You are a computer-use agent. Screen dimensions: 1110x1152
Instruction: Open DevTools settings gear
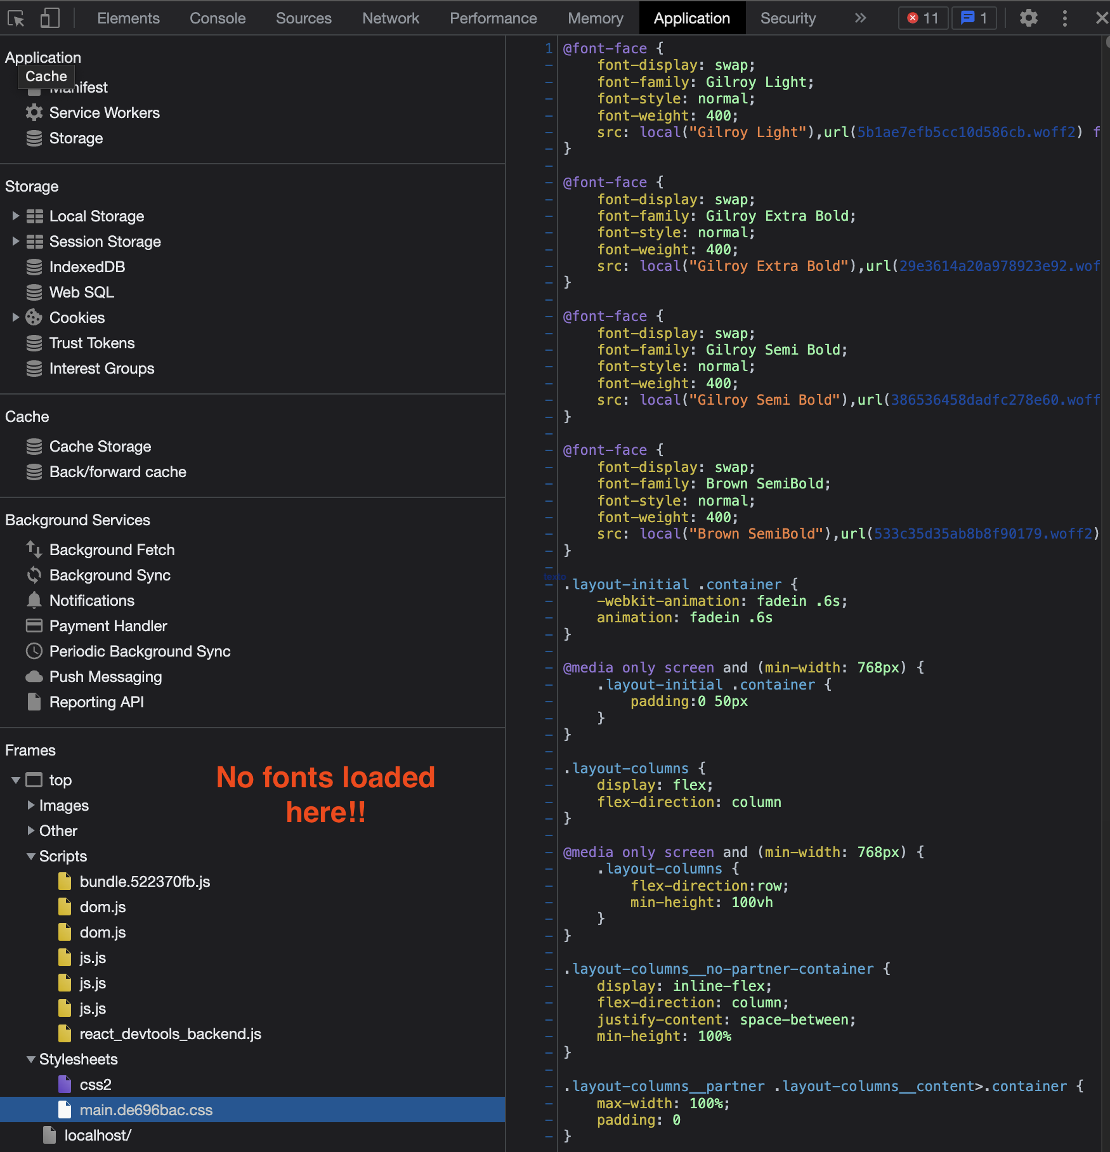point(1028,18)
